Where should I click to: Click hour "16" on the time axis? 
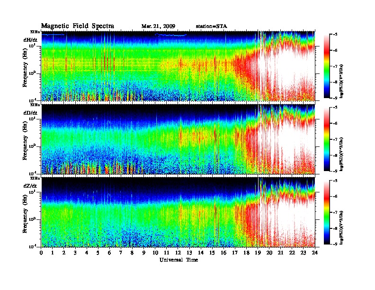(x=223, y=253)
